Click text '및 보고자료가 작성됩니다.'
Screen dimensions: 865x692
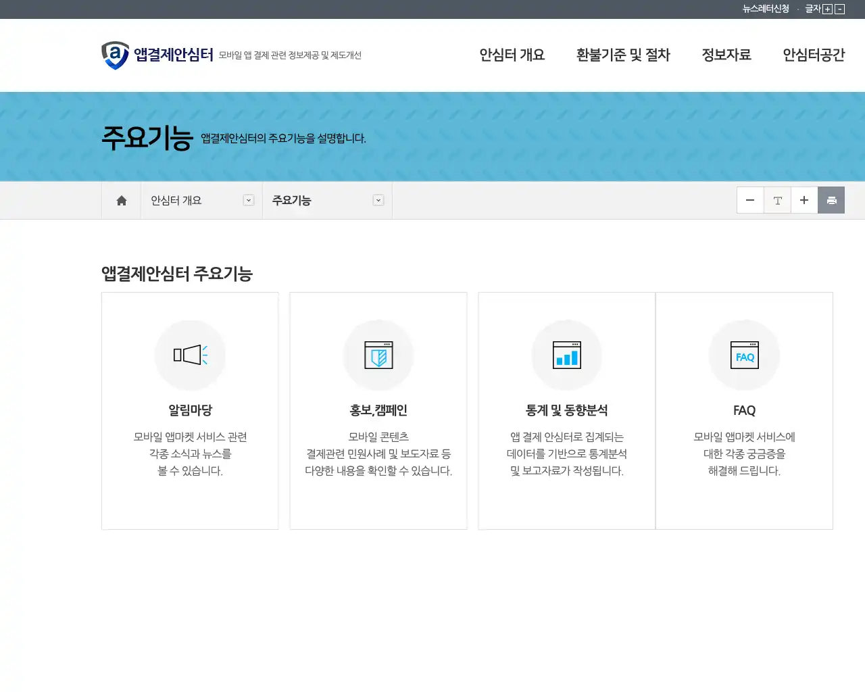click(567, 471)
